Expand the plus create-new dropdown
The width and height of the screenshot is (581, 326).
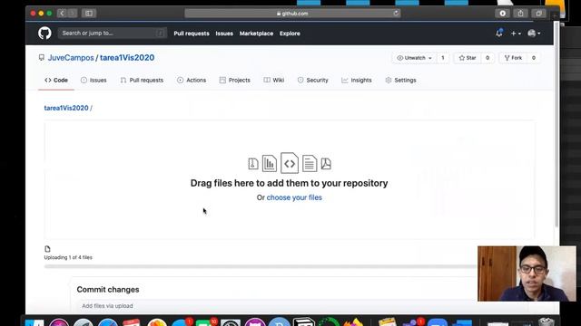(516, 34)
